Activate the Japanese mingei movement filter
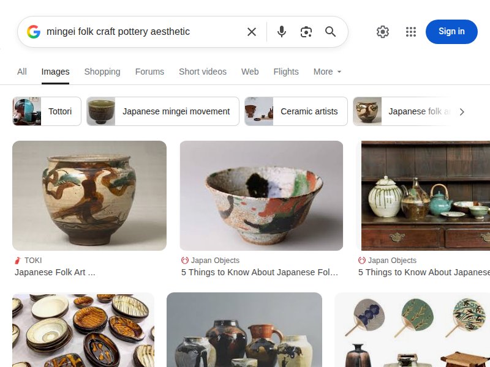Screen dimensions: 490x367 [x=162, y=111]
